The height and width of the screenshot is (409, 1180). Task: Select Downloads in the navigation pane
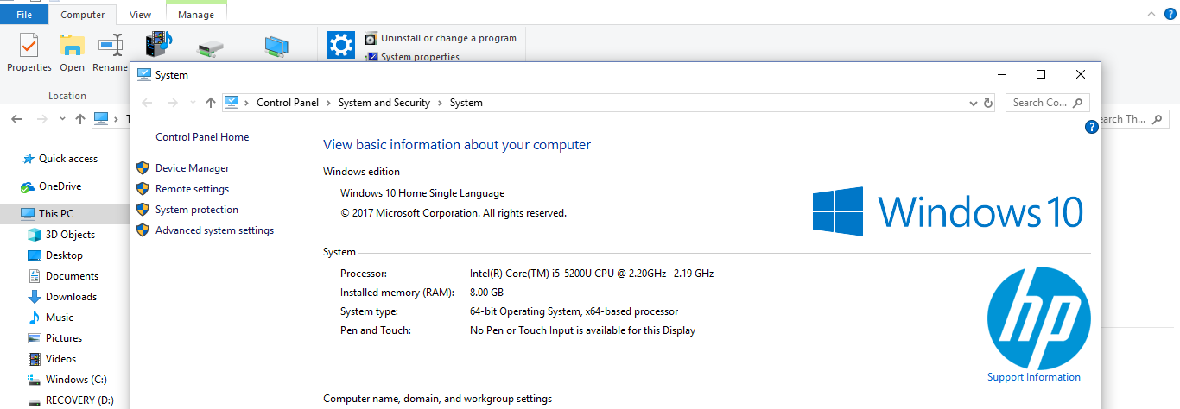pos(71,297)
